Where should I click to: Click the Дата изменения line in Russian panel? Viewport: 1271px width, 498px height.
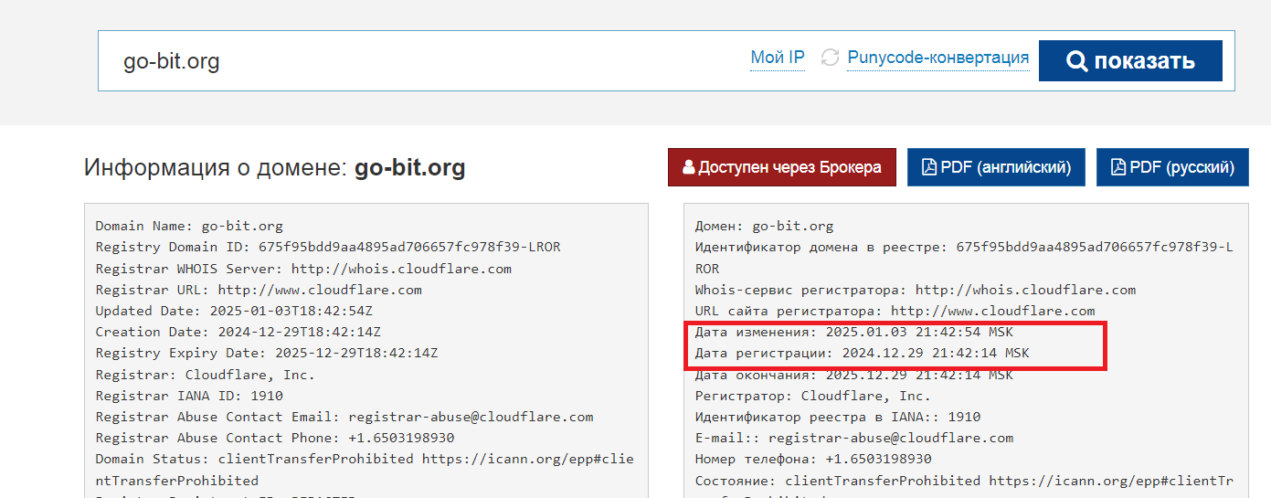[x=854, y=332]
